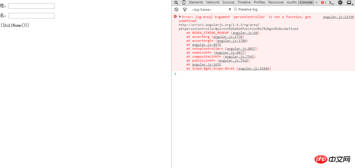355x168 pixels.
Task: Toggle device mode phone icon
Action: point(184,3)
